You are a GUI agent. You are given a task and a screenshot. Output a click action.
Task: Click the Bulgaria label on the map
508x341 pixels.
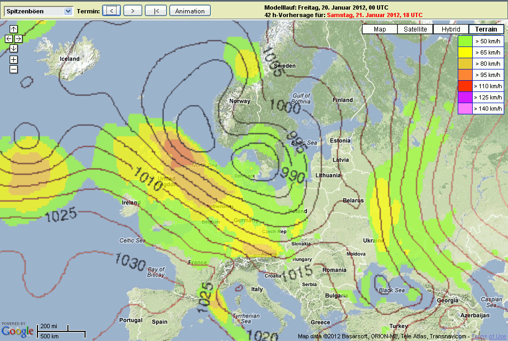tap(336, 296)
